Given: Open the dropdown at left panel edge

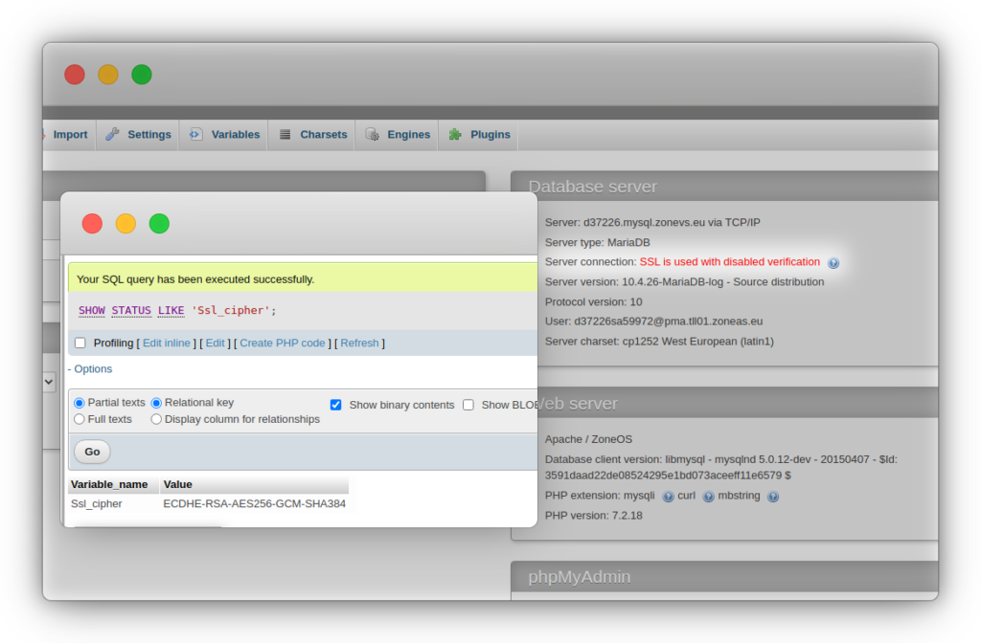Looking at the screenshot, I should click(x=50, y=381).
